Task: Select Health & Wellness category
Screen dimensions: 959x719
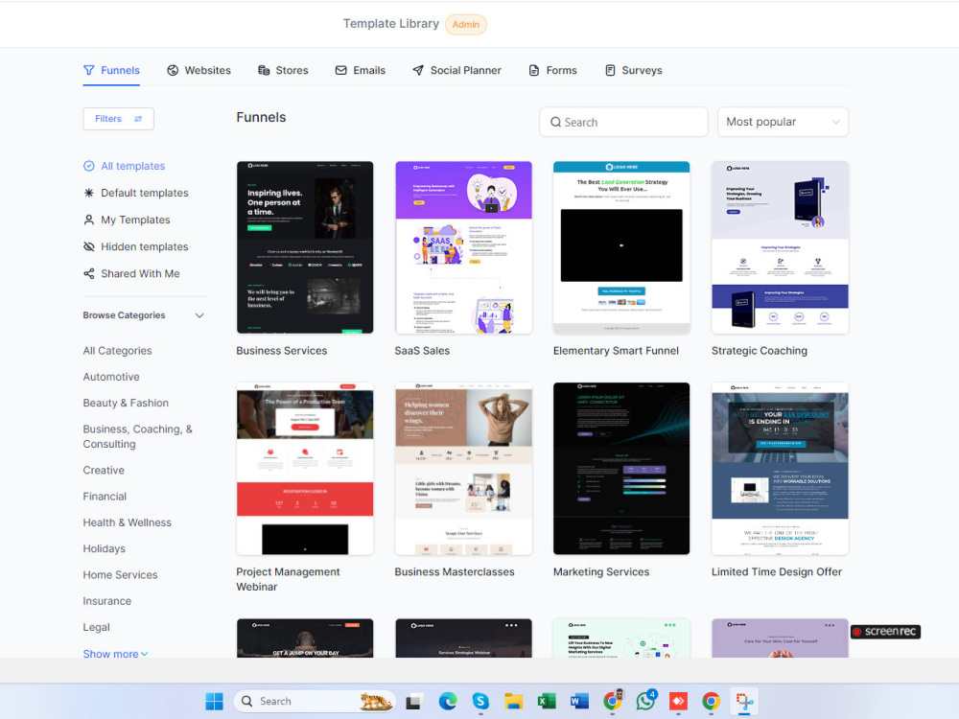Action: click(x=128, y=523)
